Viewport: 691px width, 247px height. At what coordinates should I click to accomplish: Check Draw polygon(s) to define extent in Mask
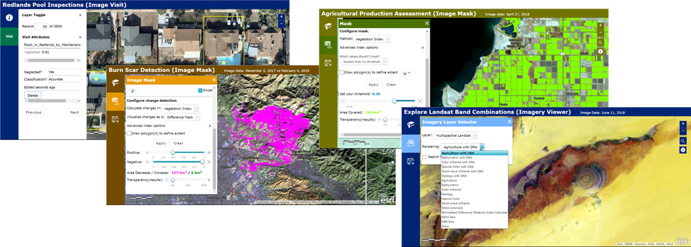[342, 73]
